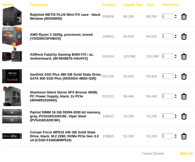
Task: Focus the quantity field for Sharkoon Silent Storm
Action: coord(168,96)
